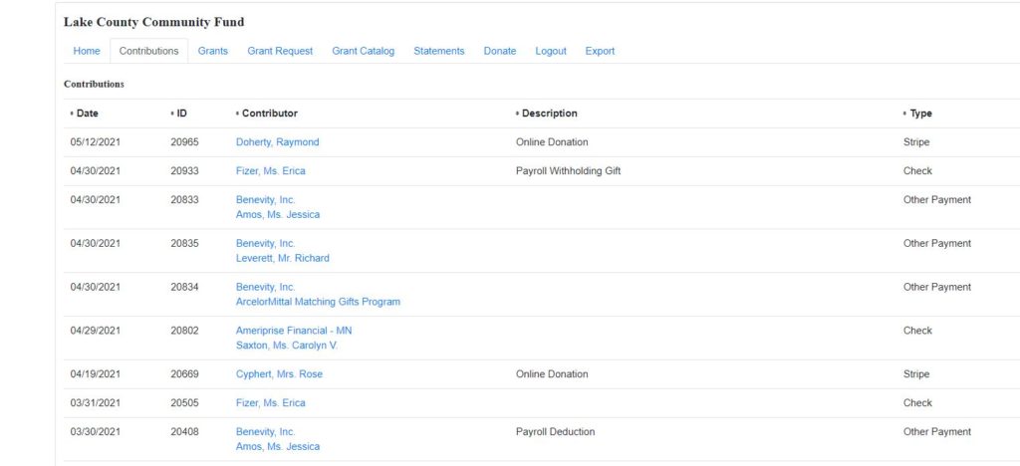Click the Logout tab
The width and height of the screenshot is (1020, 466).
550,51
